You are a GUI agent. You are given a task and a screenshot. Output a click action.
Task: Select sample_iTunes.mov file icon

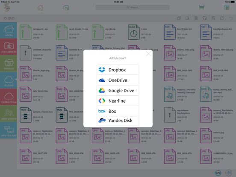(26, 115)
